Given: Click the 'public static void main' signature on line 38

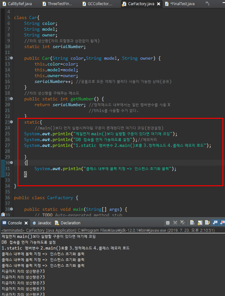Looking at the screenshot, I should [x=75, y=209].
